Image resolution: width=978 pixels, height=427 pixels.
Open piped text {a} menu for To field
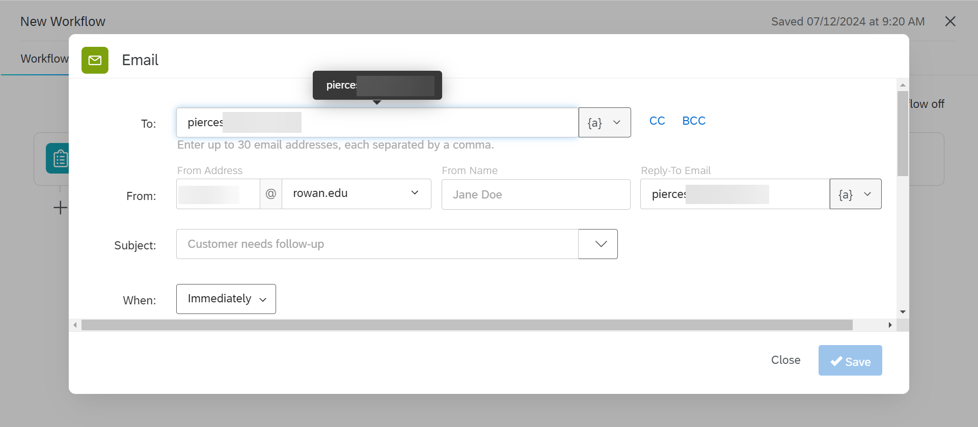[x=605, y=123]
